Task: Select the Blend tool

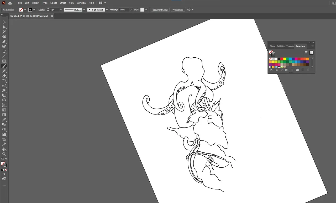Action: pyautogui.click(x=4, y=125)
